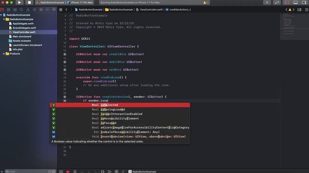
Task: Pause program execution in debug bar
Action: (x=75, y=172)
